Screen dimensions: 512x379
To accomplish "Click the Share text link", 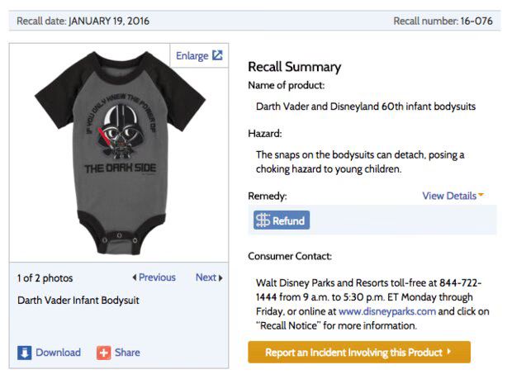I will coord(127,353).
